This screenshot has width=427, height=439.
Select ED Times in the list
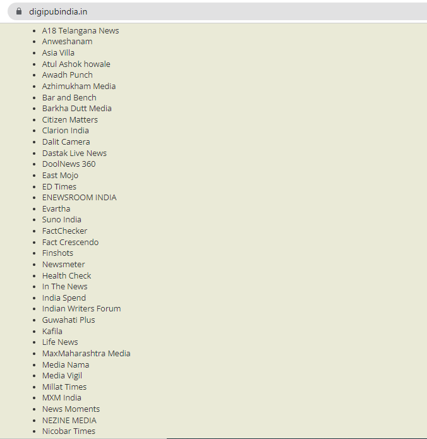pos(59,187)
